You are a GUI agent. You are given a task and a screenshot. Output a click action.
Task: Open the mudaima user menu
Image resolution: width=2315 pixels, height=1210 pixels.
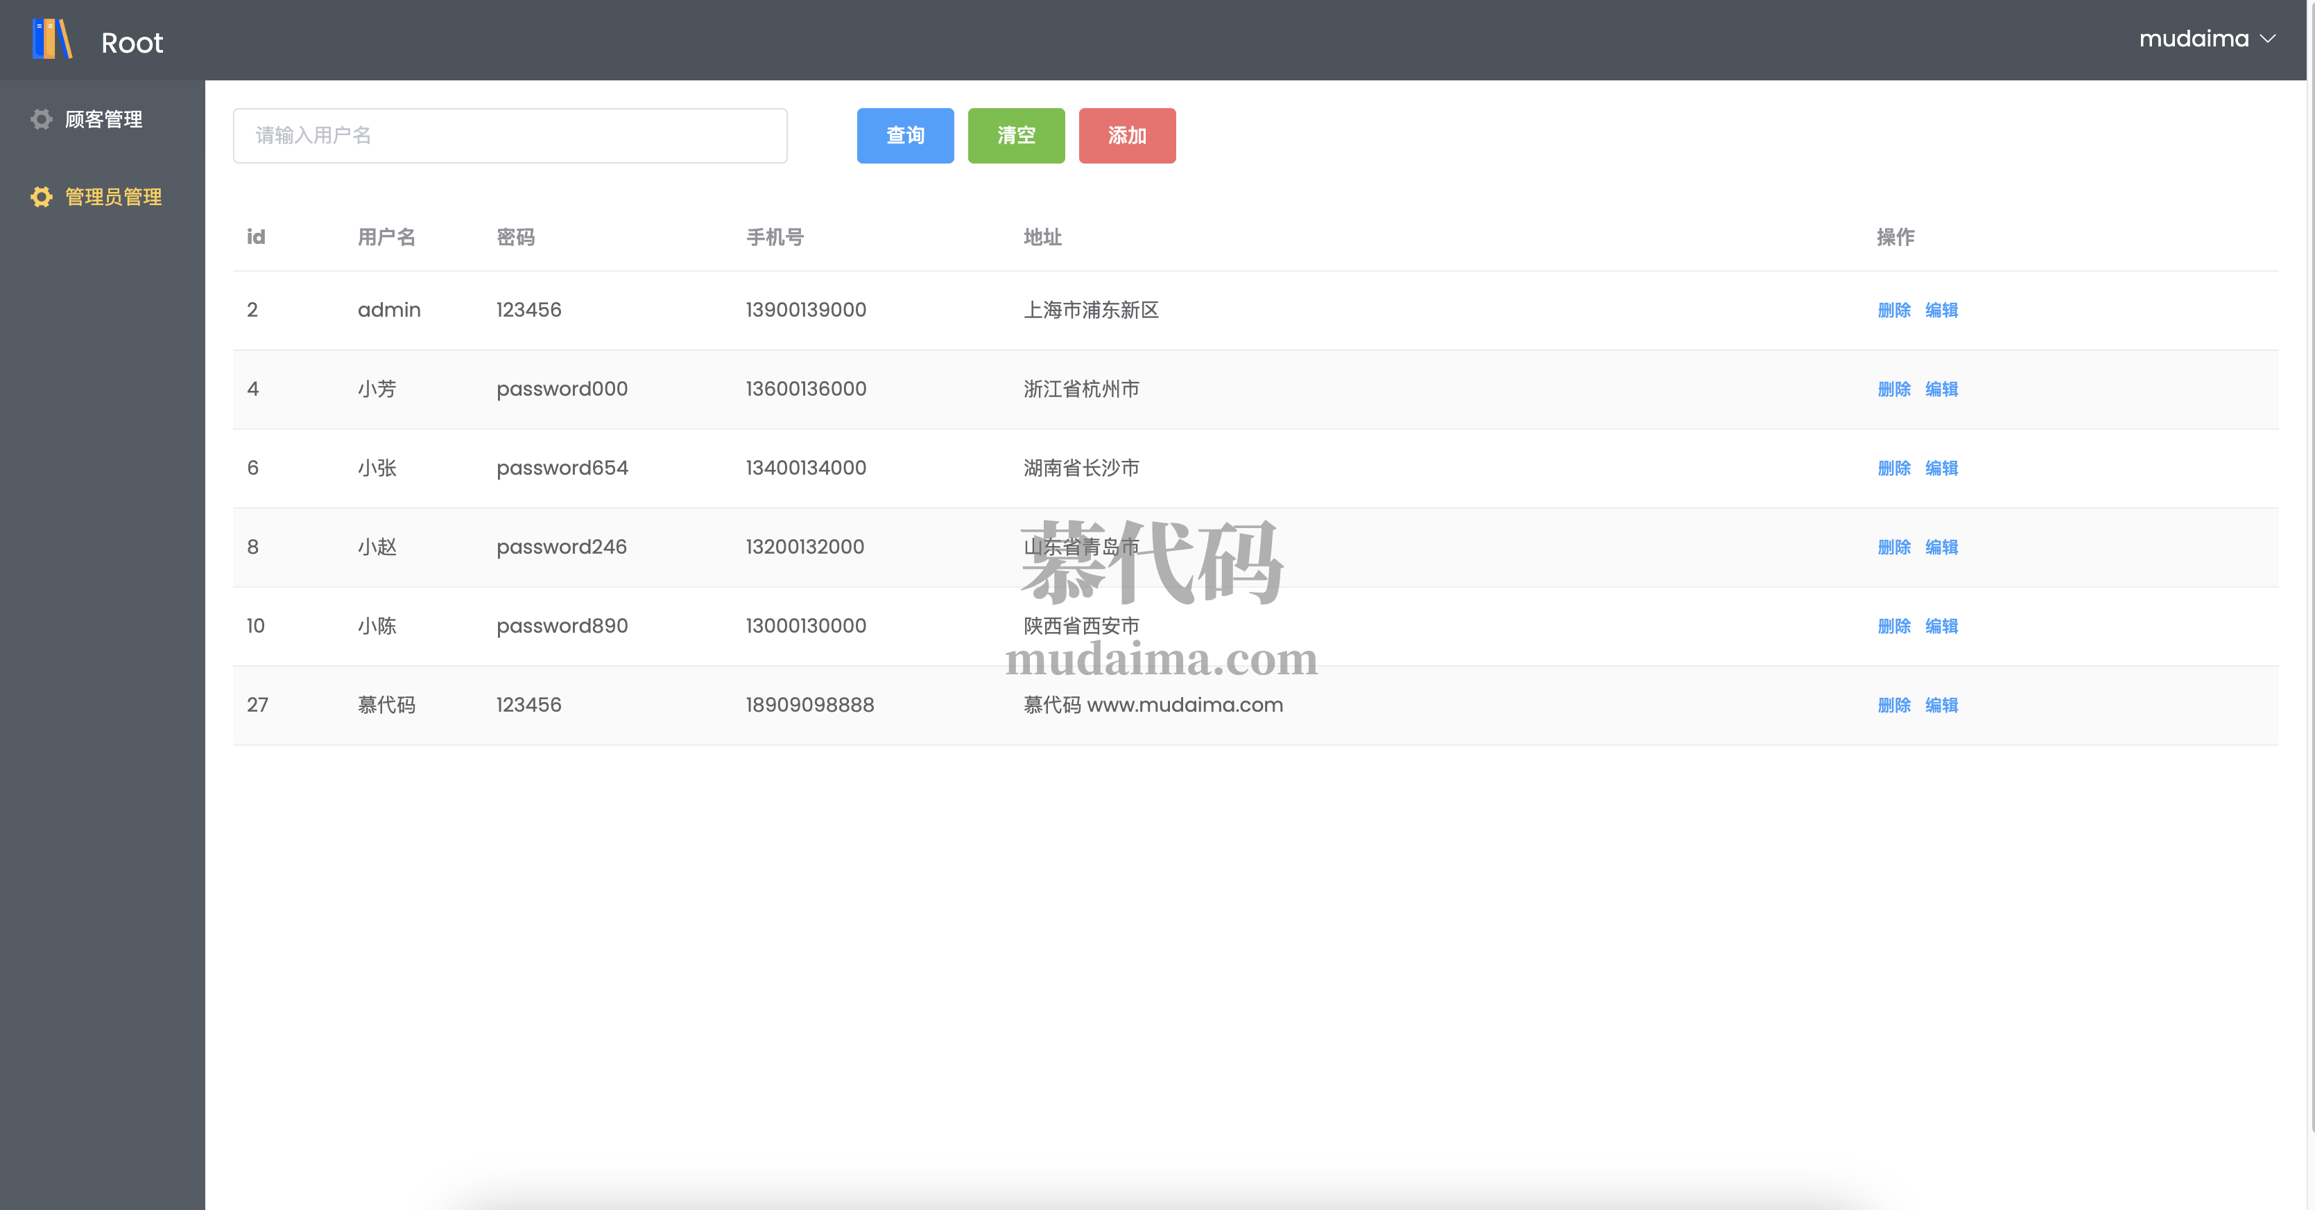point(2194,39)
